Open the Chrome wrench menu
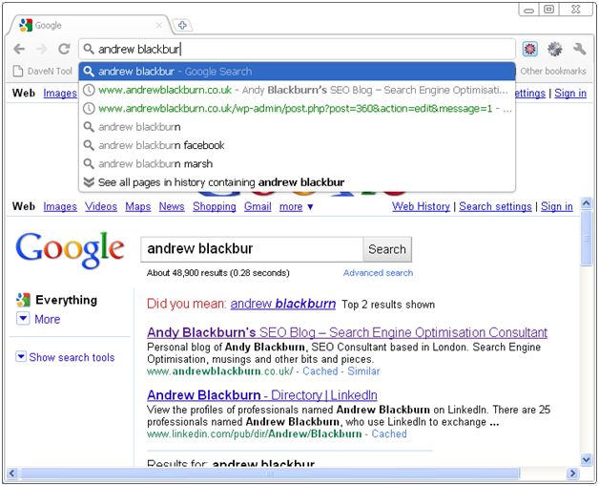Viewport: 599px width, 486px height. coord(578,49)
